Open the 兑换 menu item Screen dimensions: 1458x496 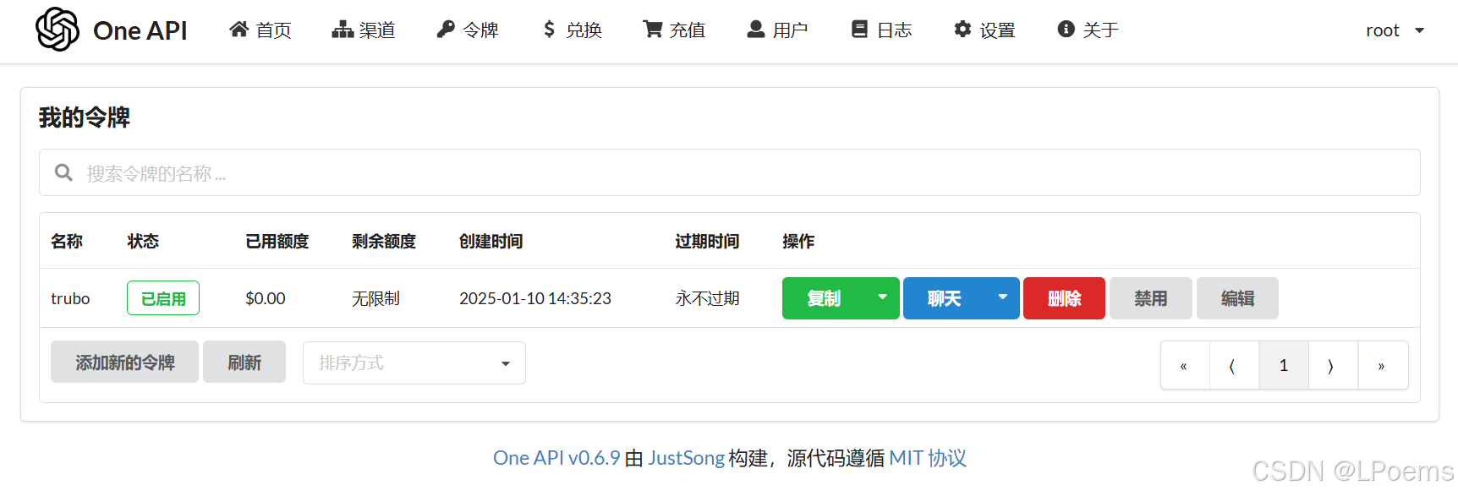coord(573,30)
